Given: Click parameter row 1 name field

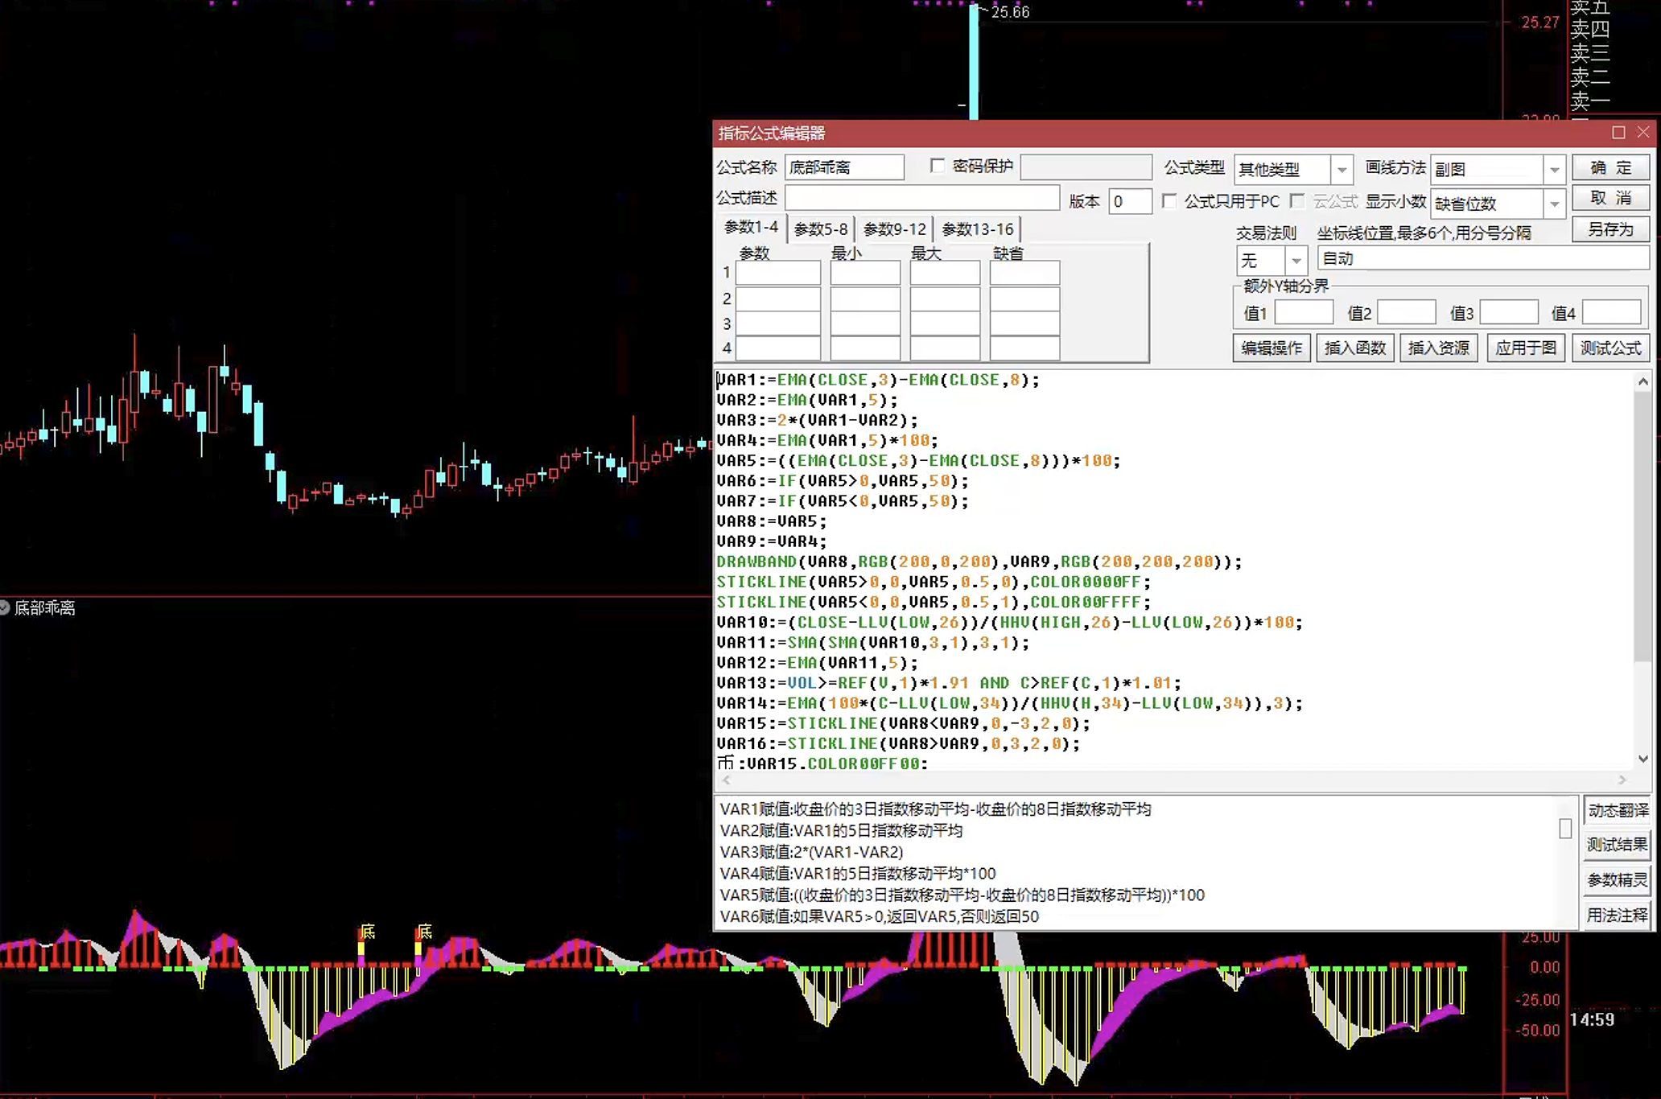Looking at the screenshot, I should (x=778, y=273).
